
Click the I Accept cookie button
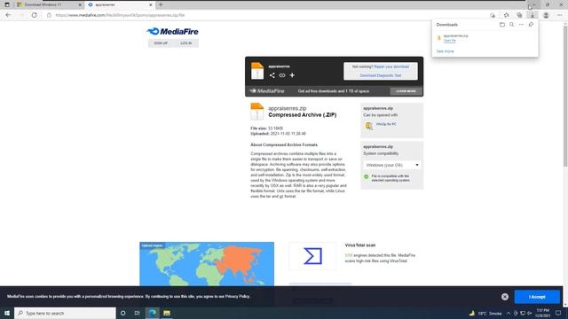click(x=537, y=297)
